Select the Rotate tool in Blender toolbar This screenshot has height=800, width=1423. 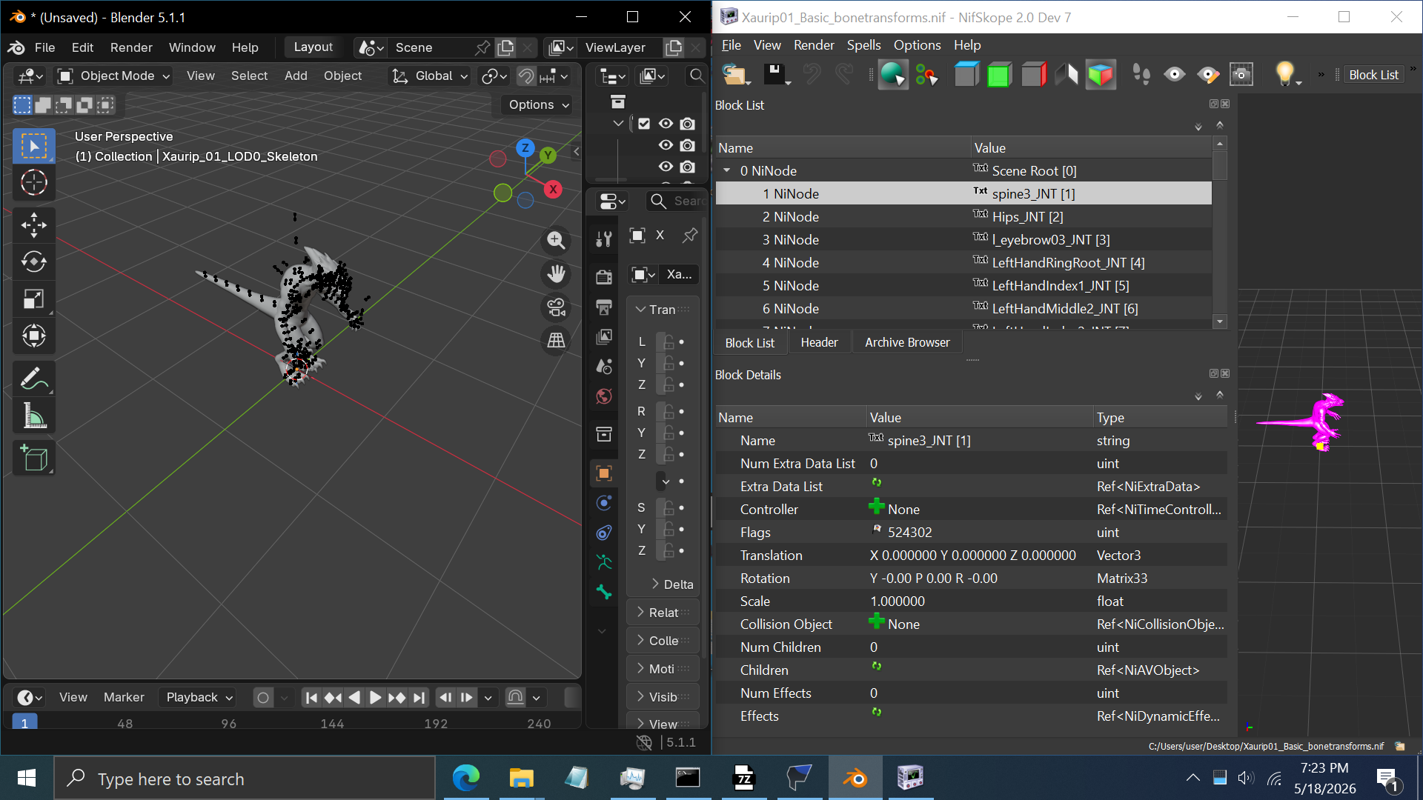coord(33,261)
